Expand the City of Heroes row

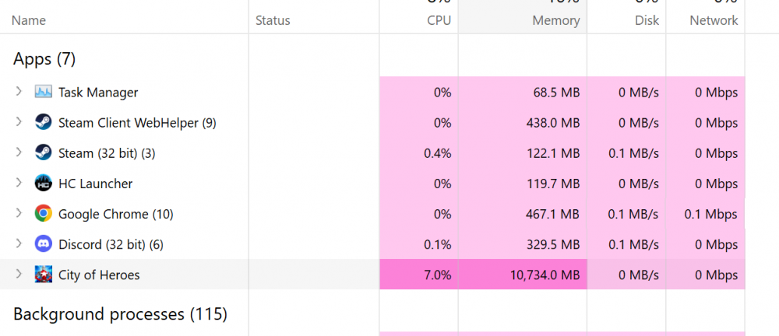(x=19, y=275)
